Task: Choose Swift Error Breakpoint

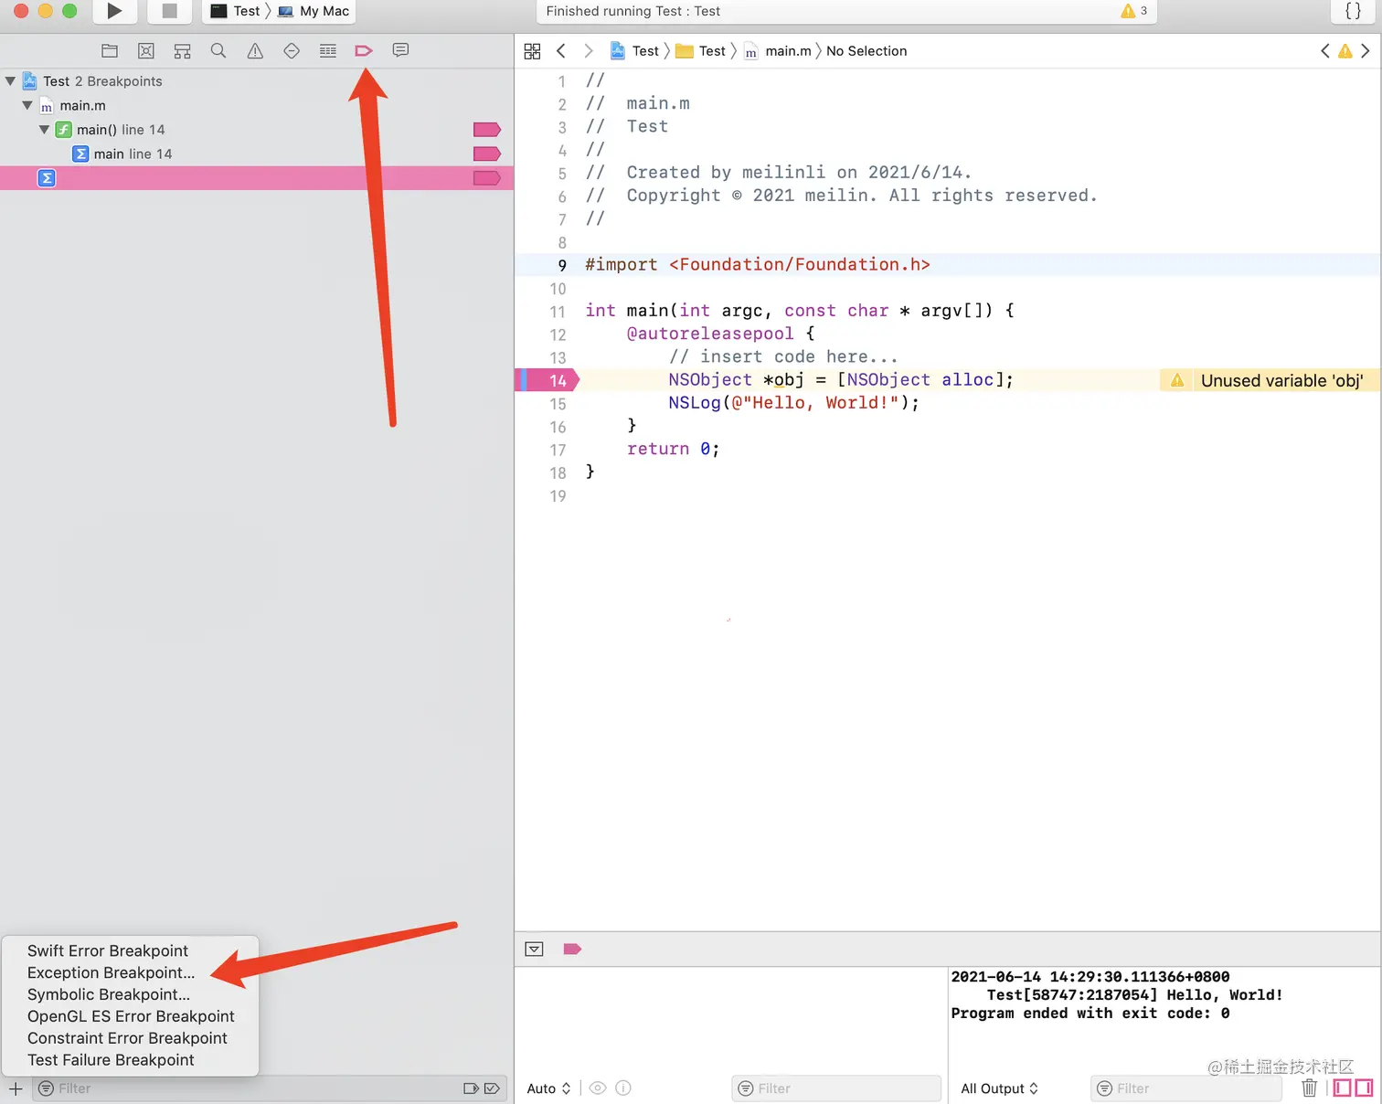Action: pyautogui.click(x=108, y=950)
